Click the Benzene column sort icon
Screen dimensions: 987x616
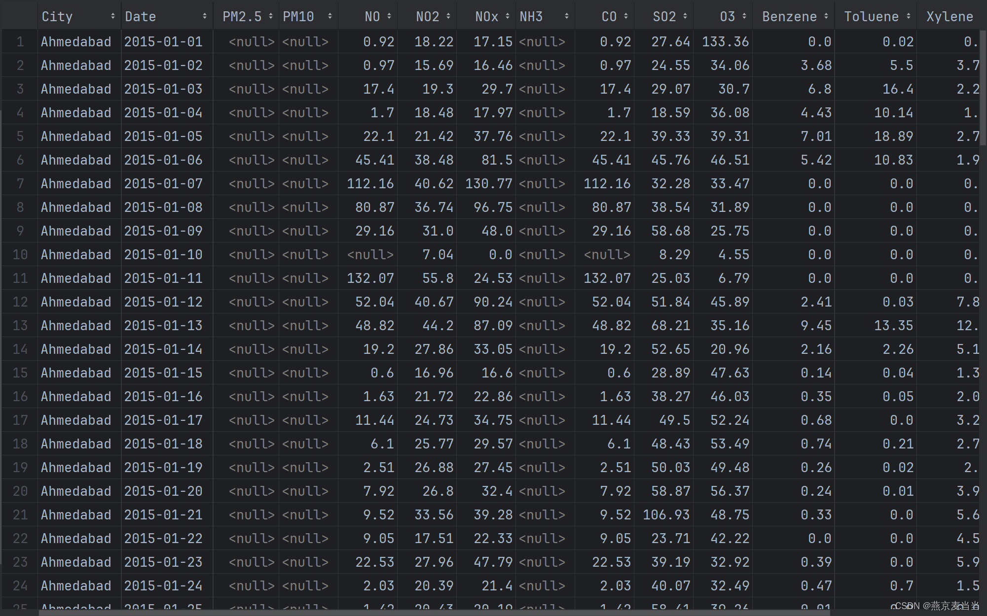click(x=826, y=16)
